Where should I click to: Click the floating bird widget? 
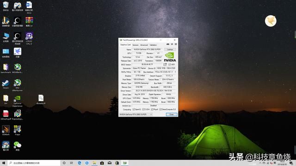click(271, 21)
